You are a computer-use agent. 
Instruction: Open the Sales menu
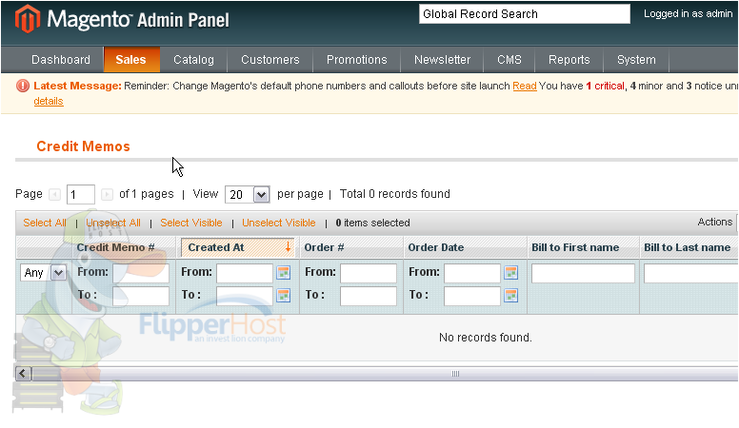click(x=131, y=60)
